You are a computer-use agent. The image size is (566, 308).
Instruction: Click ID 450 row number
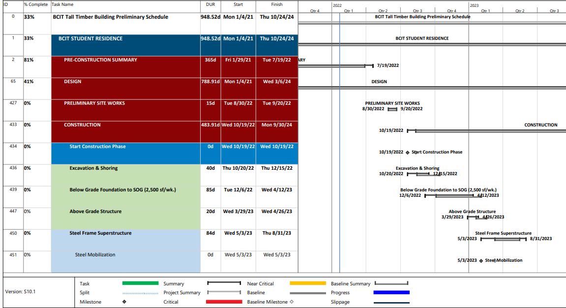(x=13, y=233)
